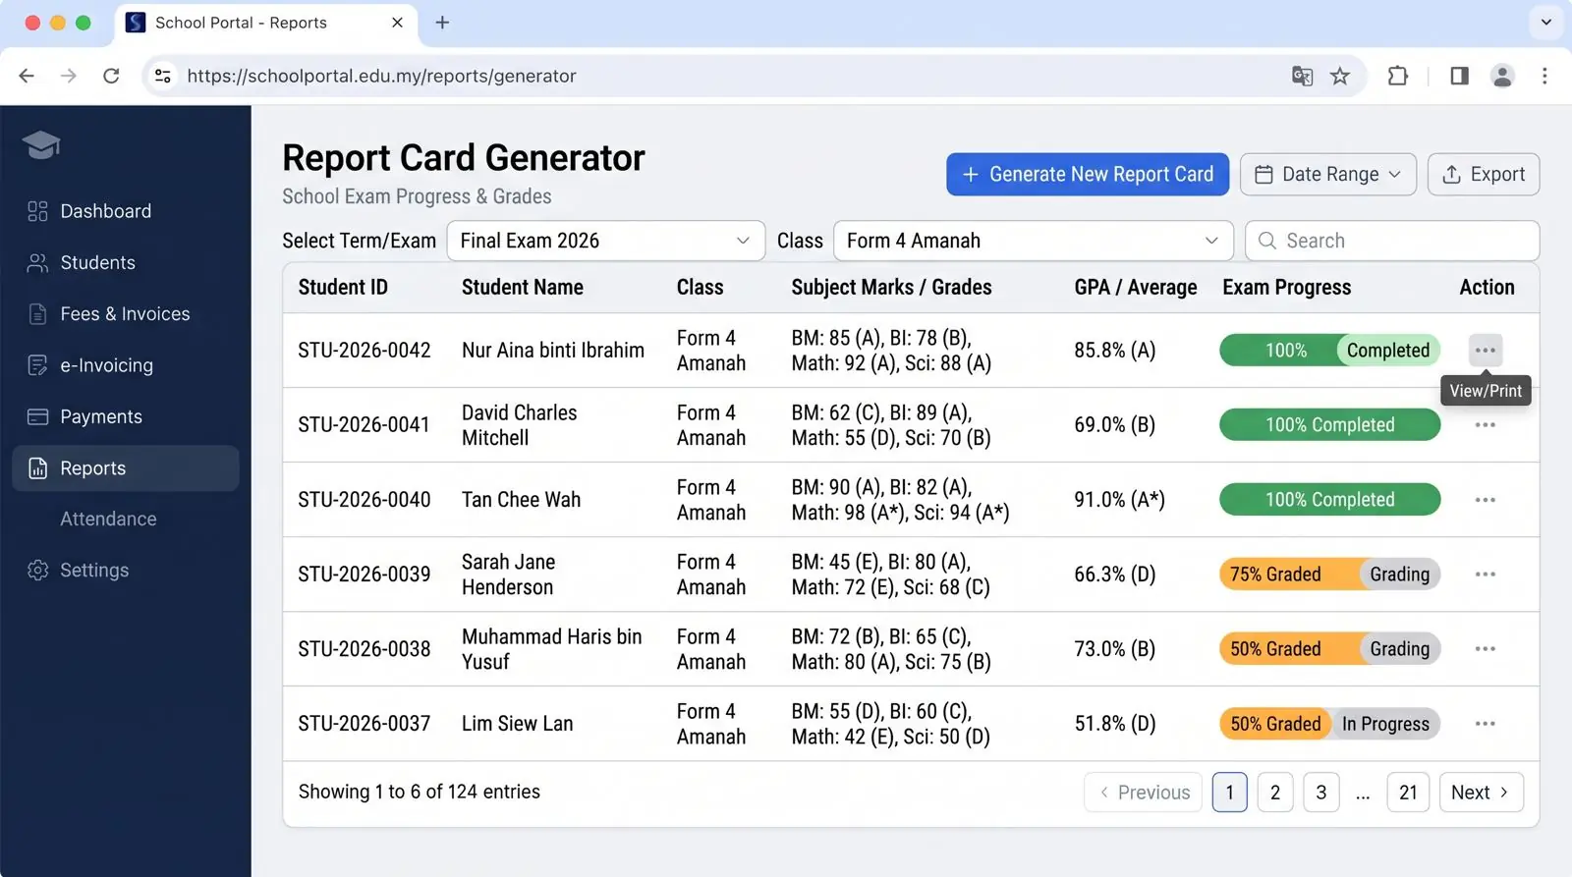
Task: Open a new browser tab
Action: point(442,23)
